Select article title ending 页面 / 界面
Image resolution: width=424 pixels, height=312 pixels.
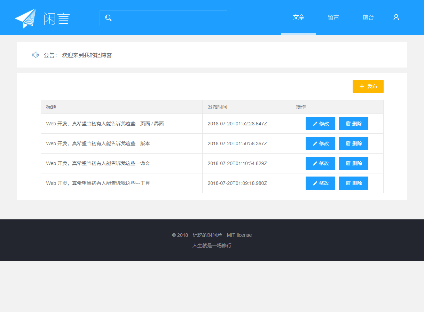[x=105, y=124]
